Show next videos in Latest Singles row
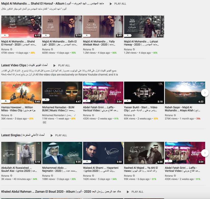Image resolution: width=210 pixels, height=199 pixels. 205,153
